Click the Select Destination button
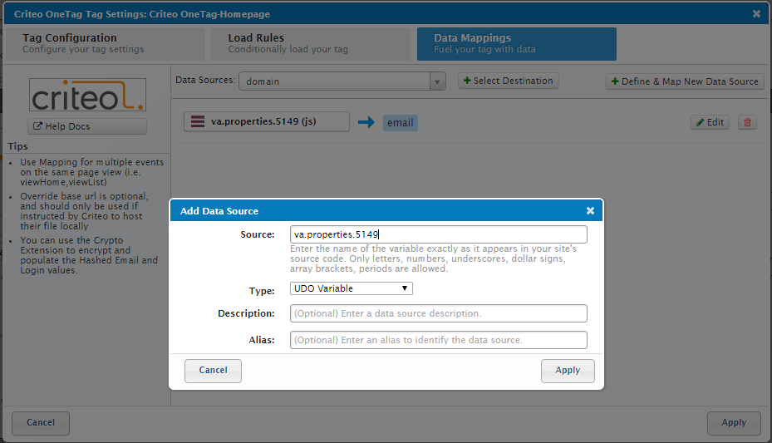 pyautogui.click(x=508, y=81)
